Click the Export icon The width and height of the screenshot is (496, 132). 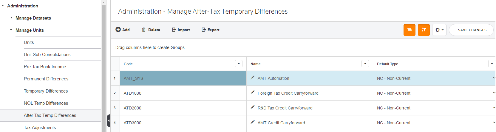pos(204,30)
